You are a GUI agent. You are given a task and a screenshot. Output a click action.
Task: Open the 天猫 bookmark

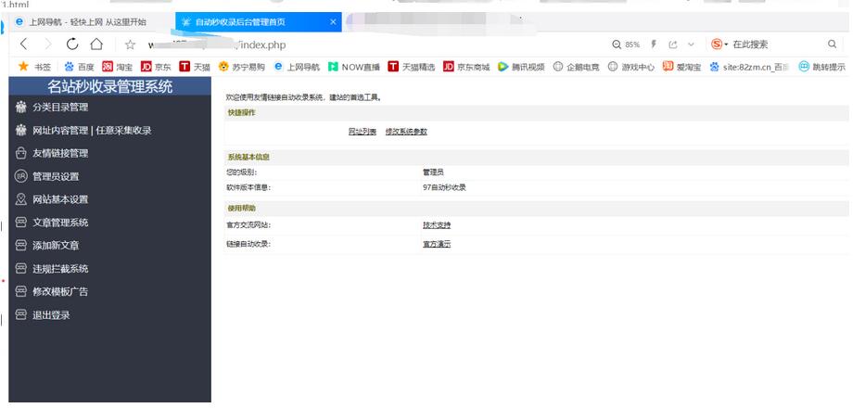pyautogui.click(x=195, y=67)
